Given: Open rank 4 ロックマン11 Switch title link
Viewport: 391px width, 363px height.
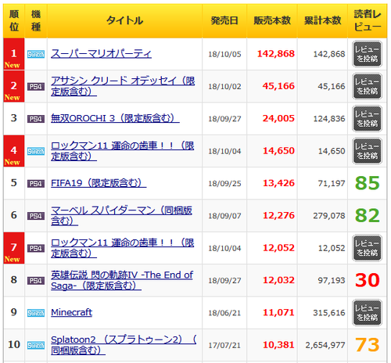Looking at the screenshot, I should pos(123,151).
